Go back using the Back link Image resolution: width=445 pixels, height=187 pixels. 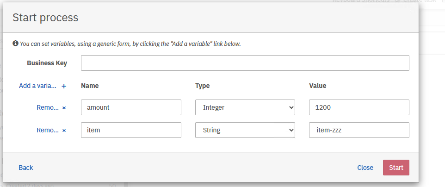click(x=26, y=168)
